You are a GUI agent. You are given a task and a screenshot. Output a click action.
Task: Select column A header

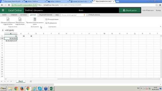[x=11, y=34]
